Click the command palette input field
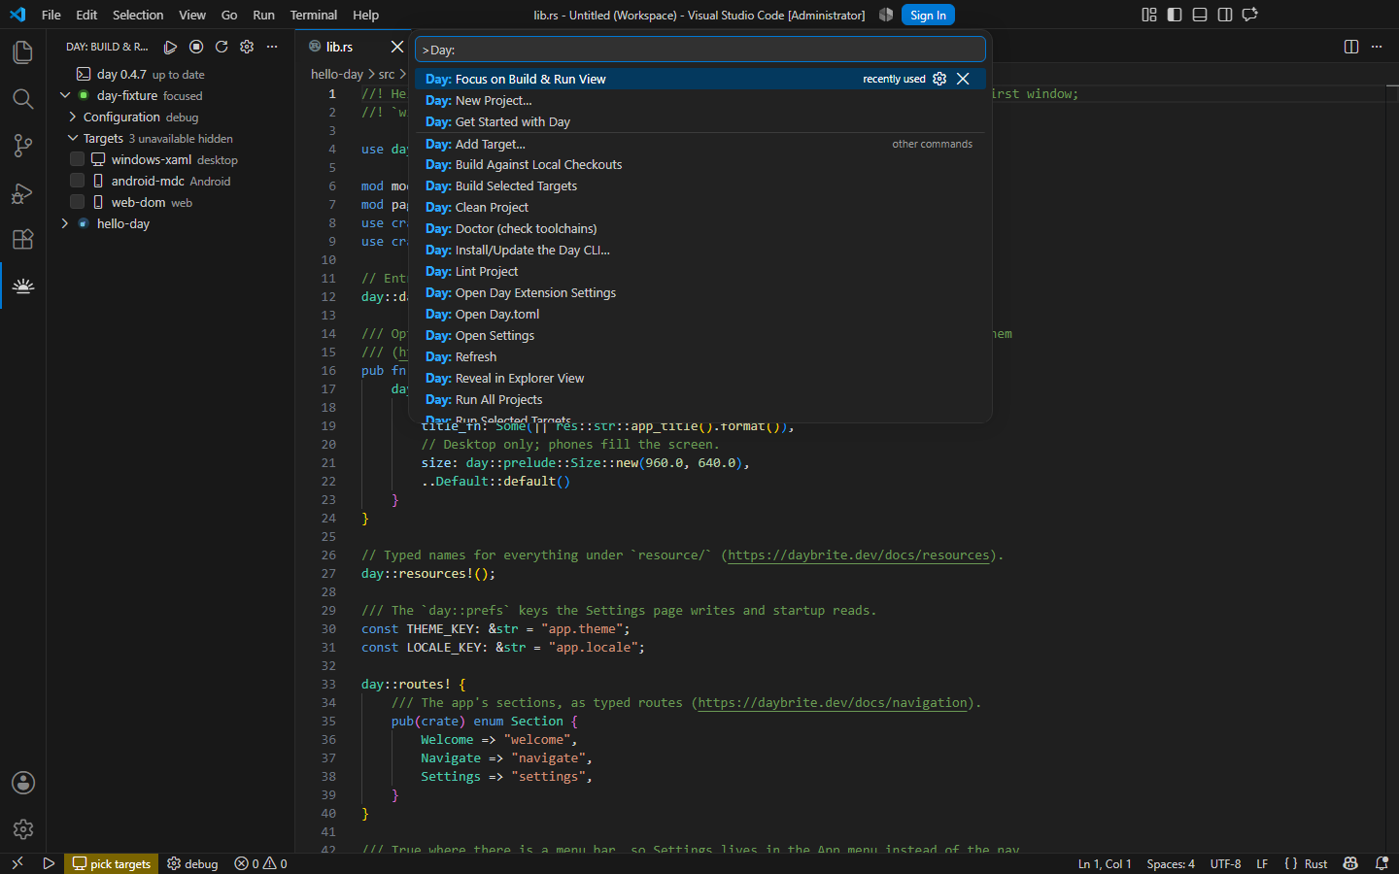 pos(700,50)
